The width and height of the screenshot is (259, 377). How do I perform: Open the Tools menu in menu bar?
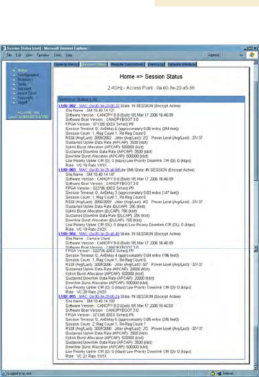point(57,55)
